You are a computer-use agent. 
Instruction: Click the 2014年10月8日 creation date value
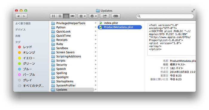pos(183,72)
